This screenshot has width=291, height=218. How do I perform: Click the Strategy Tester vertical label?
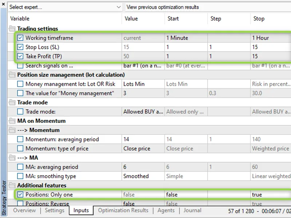(x=4, y=198)
